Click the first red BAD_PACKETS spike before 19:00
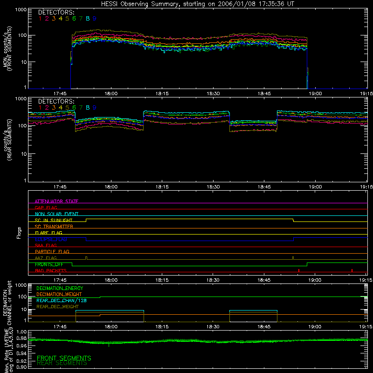 (299, 270)
